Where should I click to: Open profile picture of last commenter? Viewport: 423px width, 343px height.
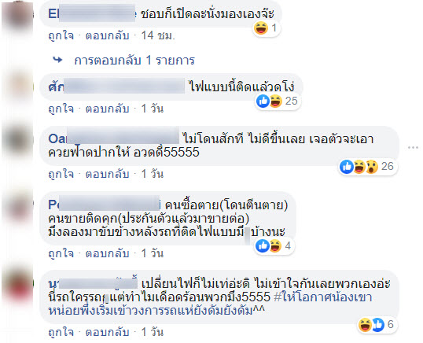pyautogui.click(x=18, y=286)
